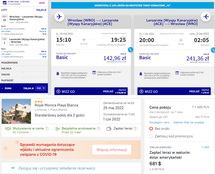
Task: Select Zastosuj kod promocyjny radio option
Action: pyautogui.click(x=151, y=136)
